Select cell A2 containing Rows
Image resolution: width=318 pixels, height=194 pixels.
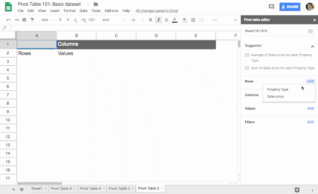(37, 53)
